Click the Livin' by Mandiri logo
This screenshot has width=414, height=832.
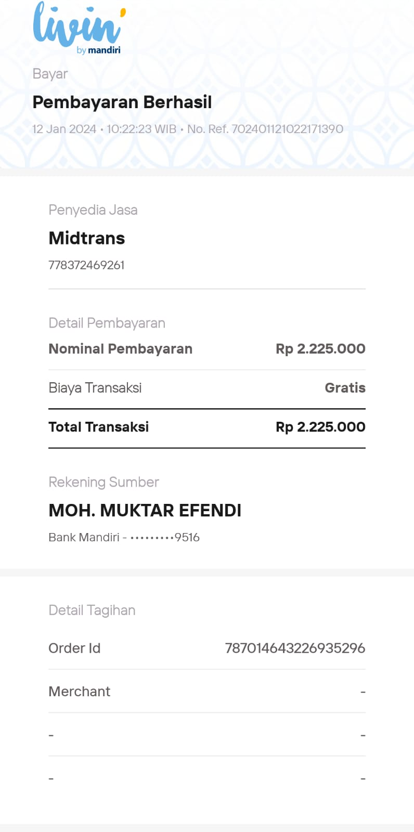[x=79, y=28]
